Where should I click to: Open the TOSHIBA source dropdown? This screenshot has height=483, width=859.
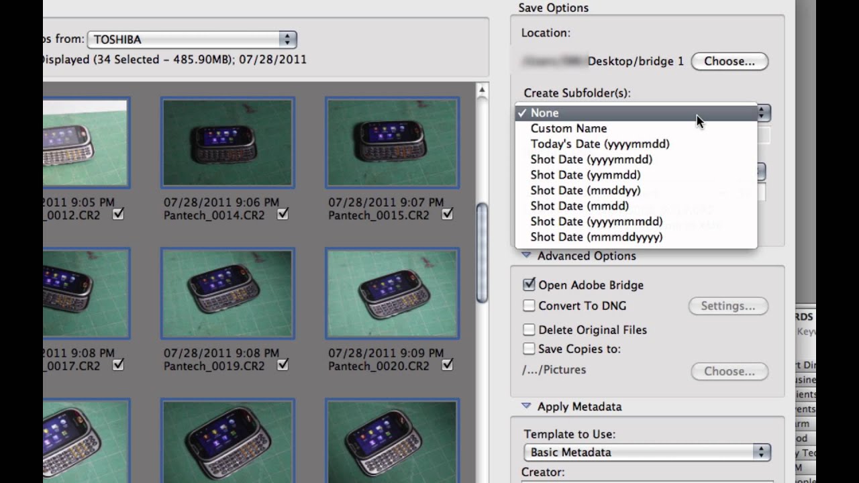coord(192,40)
